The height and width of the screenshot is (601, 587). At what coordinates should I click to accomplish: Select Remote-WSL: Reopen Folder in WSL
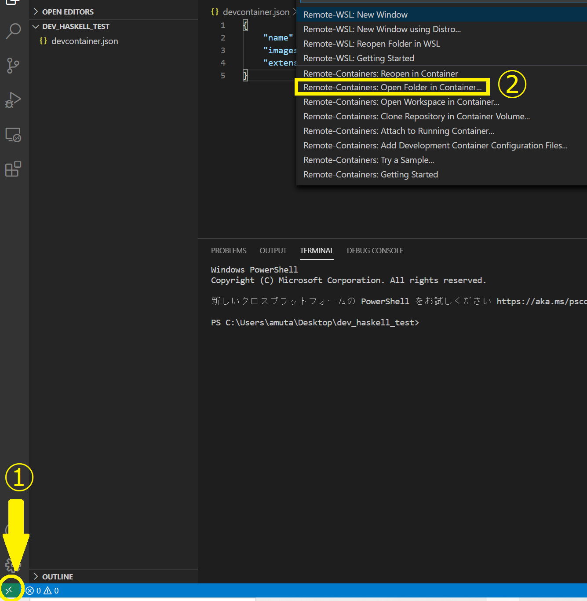click(441, 44)
